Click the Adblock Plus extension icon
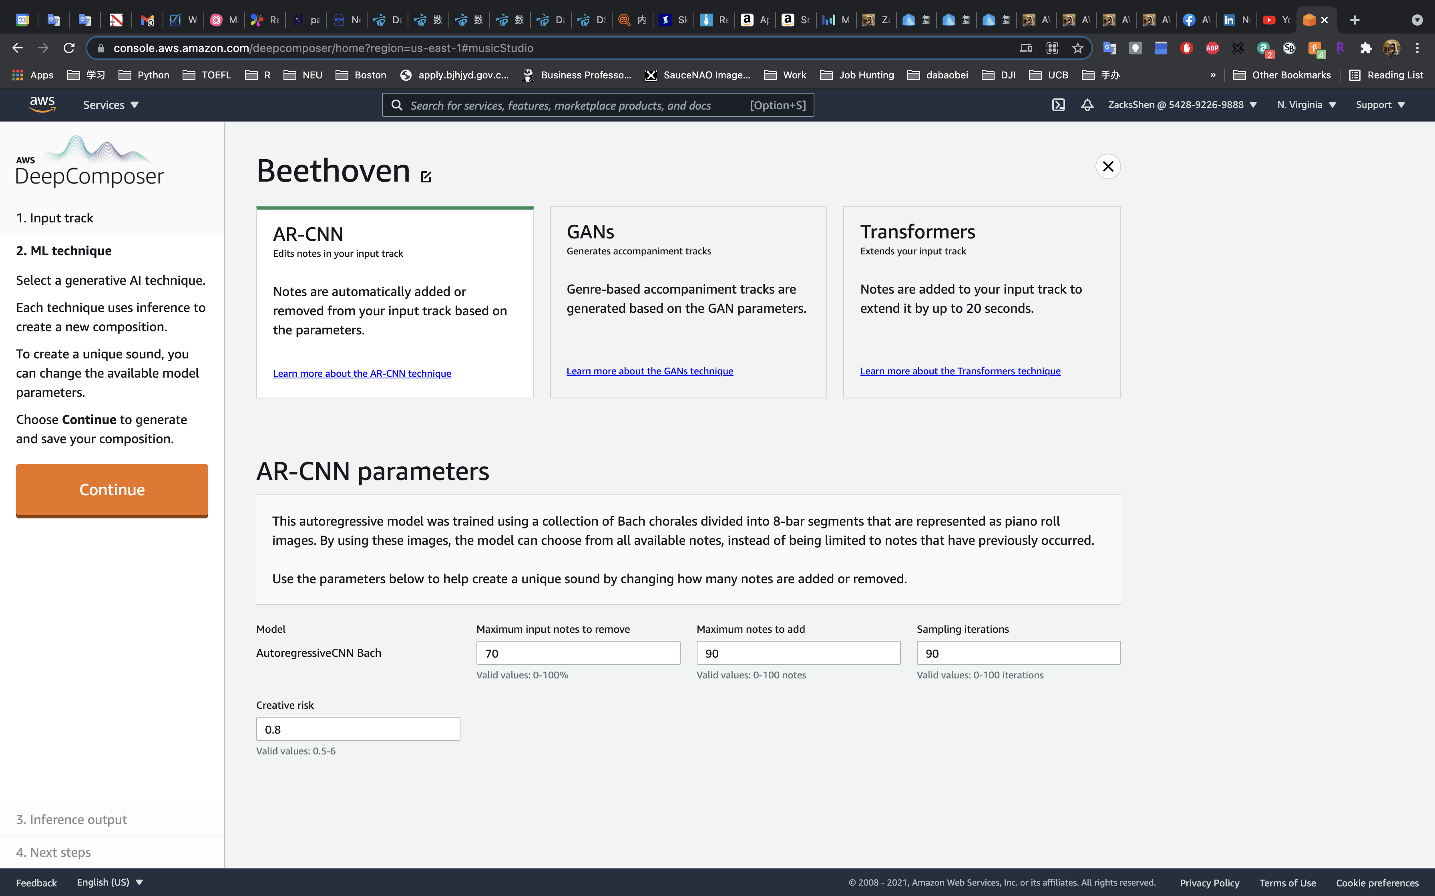 (x=1212, y=48)
